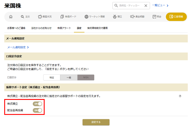
Task: Go to the home icon
Action: (11, 17)
